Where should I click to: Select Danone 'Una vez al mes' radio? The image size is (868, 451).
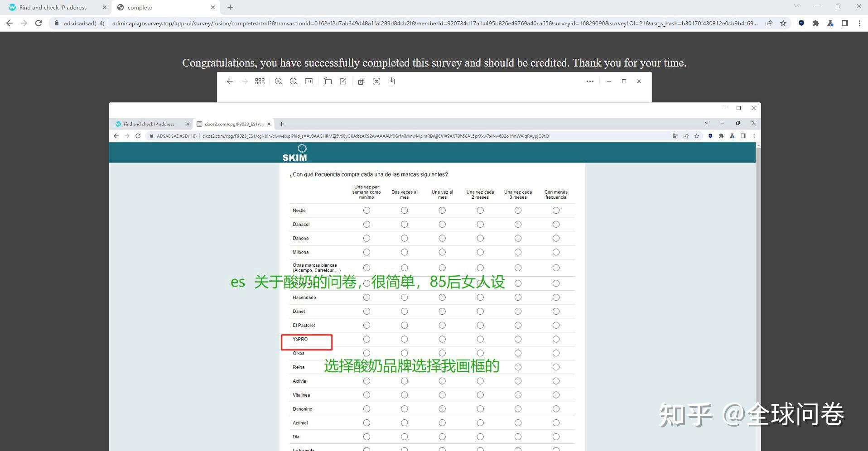442,239
